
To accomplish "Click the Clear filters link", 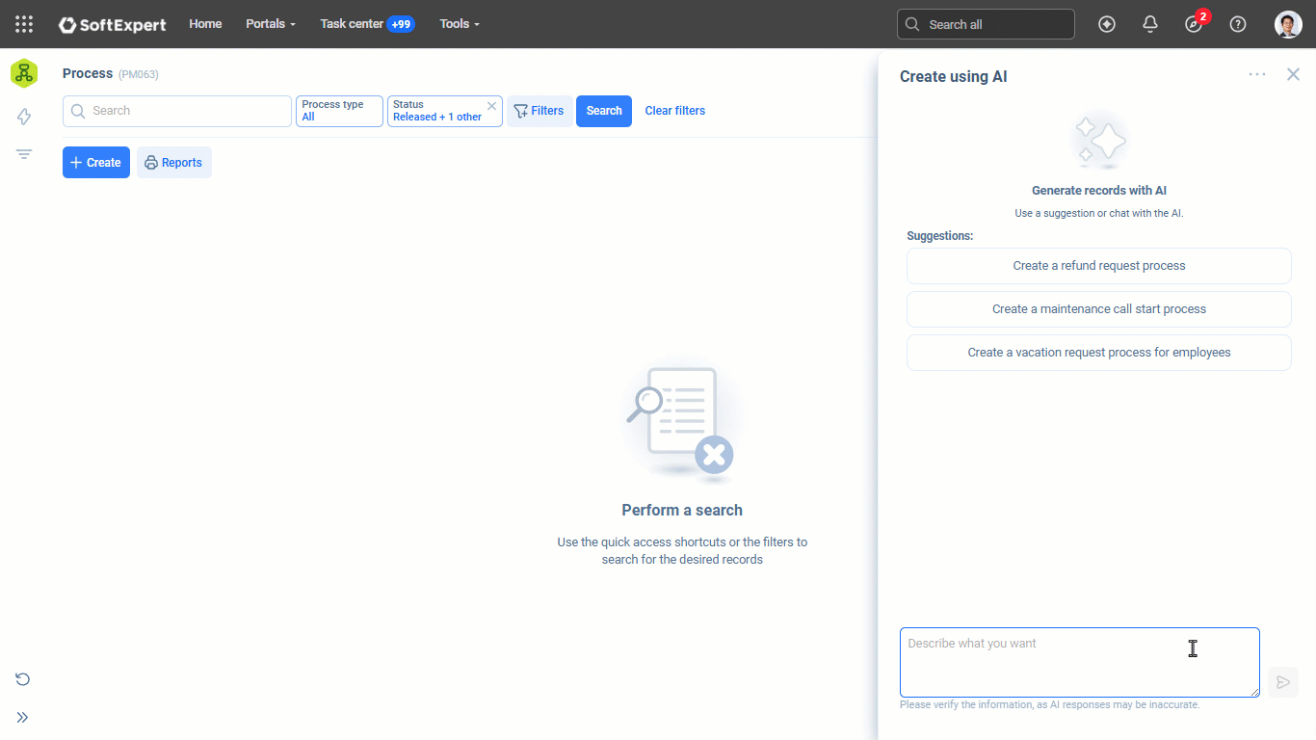I will (x=675, y=111).
